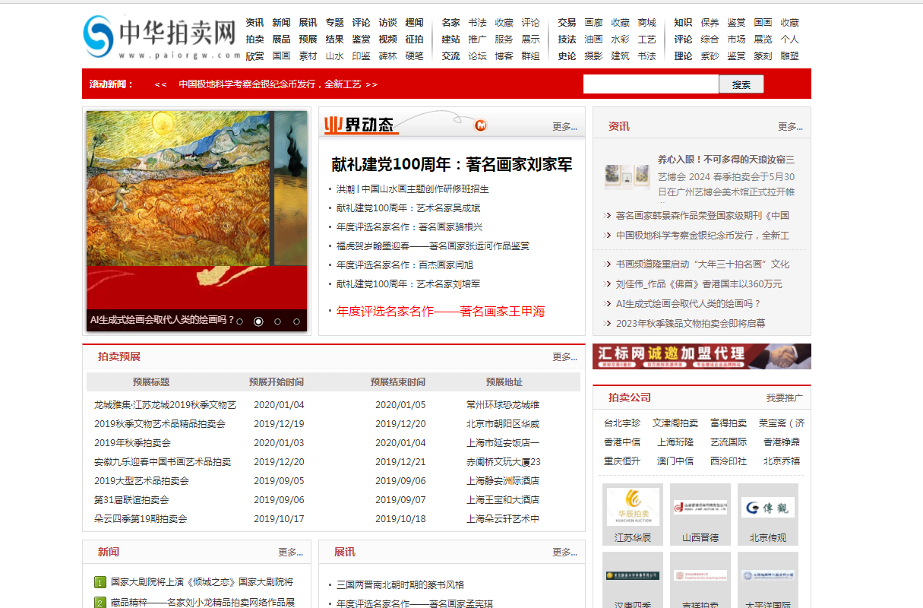Open preview 第31届联谊拍卖会
The width and height of the screenshot is (923, 608).
(131, 500)
